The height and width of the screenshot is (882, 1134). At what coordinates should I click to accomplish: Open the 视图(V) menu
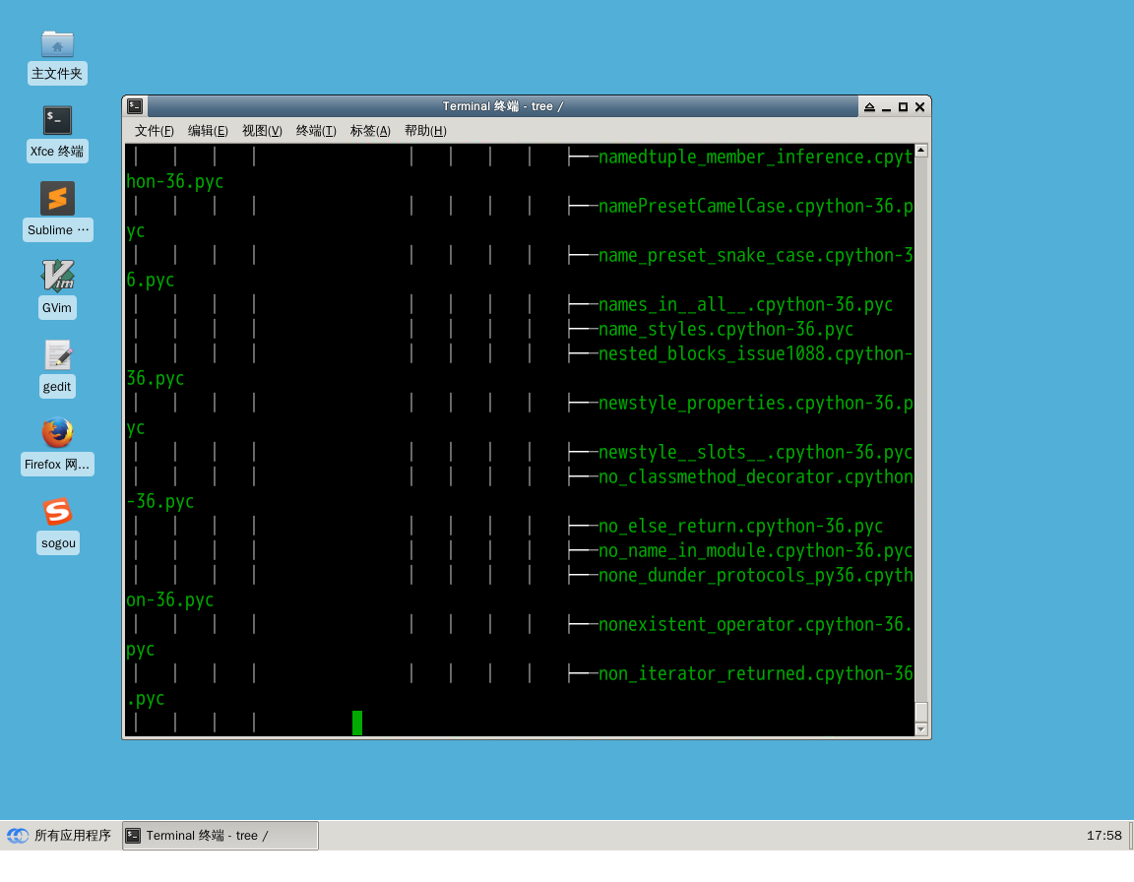pos(262,131)
